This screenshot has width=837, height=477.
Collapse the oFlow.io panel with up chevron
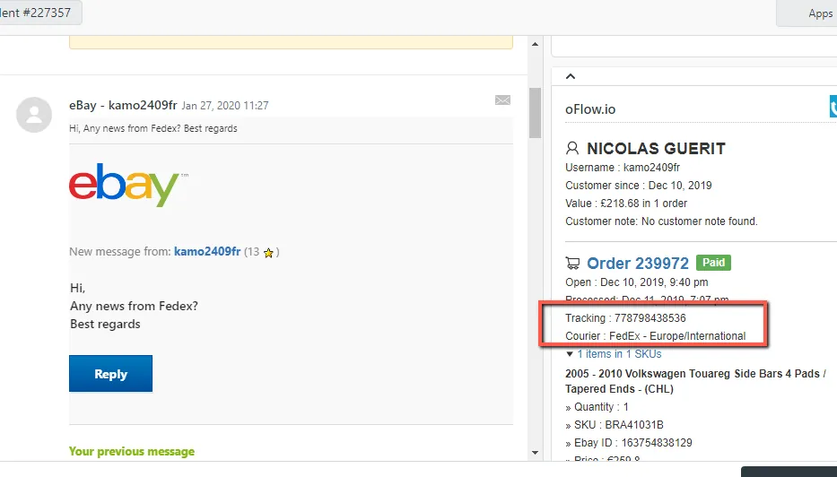(x=570, y=76)
